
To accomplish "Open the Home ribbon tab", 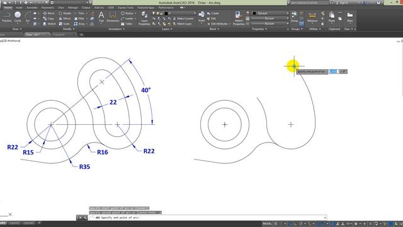I will (x=8, y=8).
